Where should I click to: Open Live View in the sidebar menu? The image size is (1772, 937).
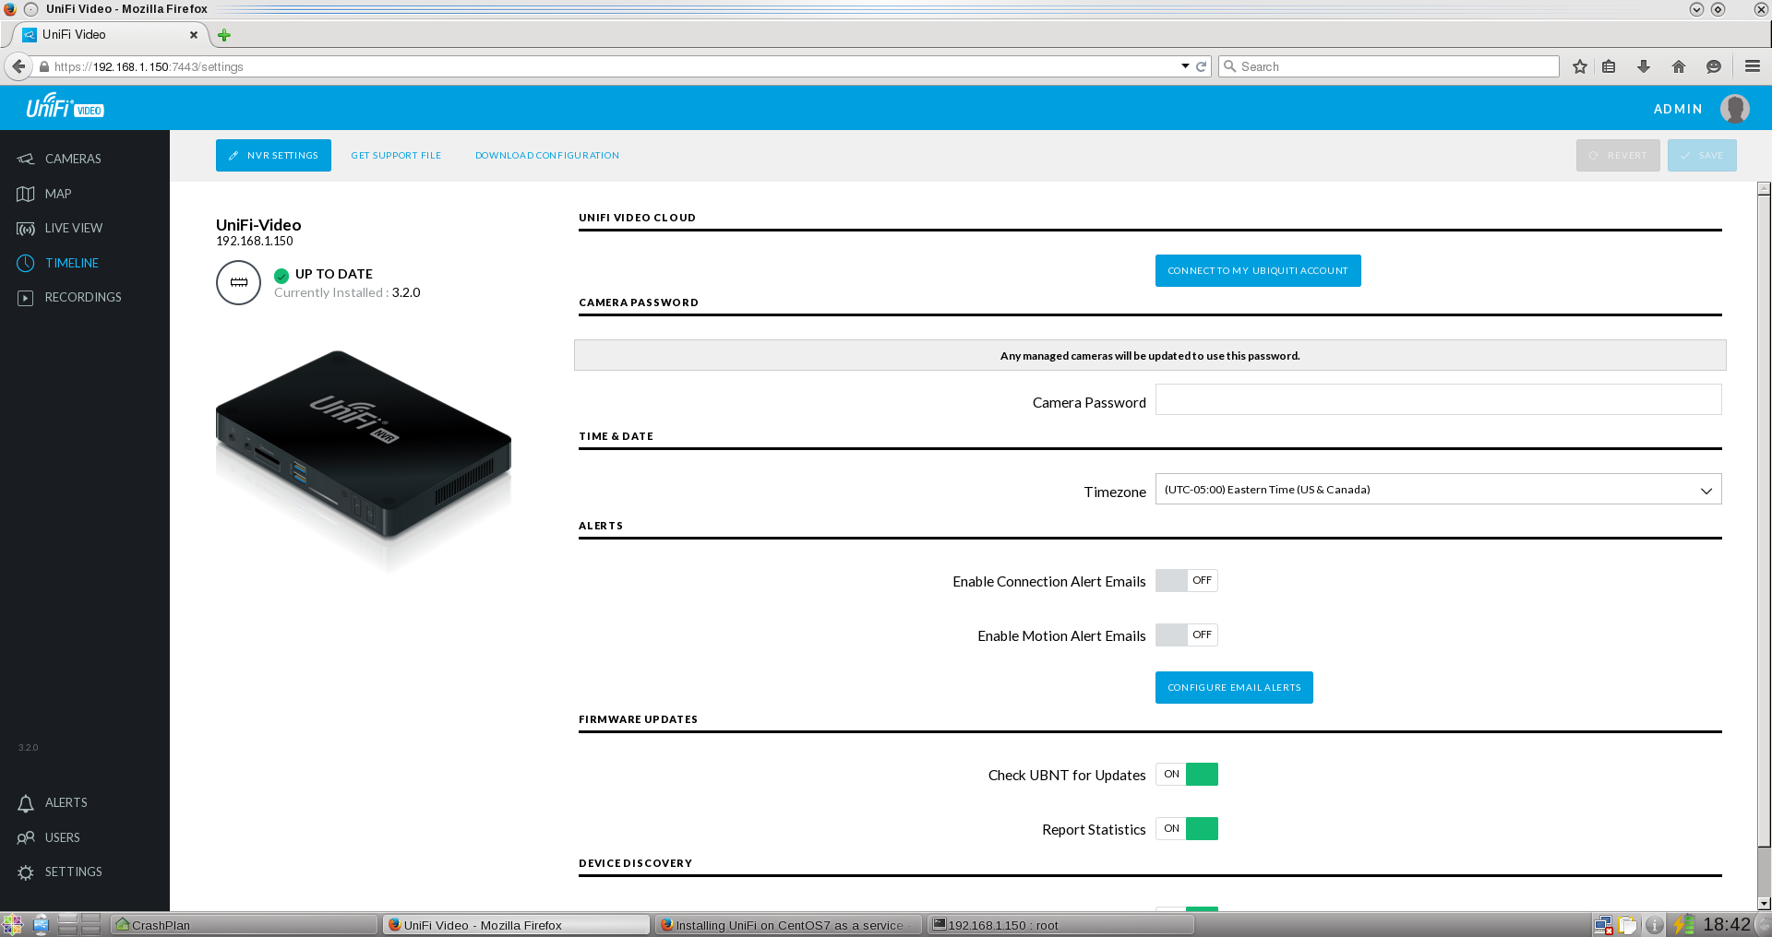pos(74,229)
